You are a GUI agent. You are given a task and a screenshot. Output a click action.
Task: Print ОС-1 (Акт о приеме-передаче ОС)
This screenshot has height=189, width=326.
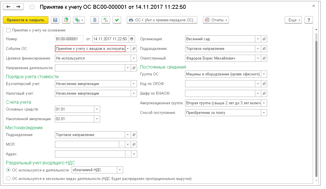[162, 20]
